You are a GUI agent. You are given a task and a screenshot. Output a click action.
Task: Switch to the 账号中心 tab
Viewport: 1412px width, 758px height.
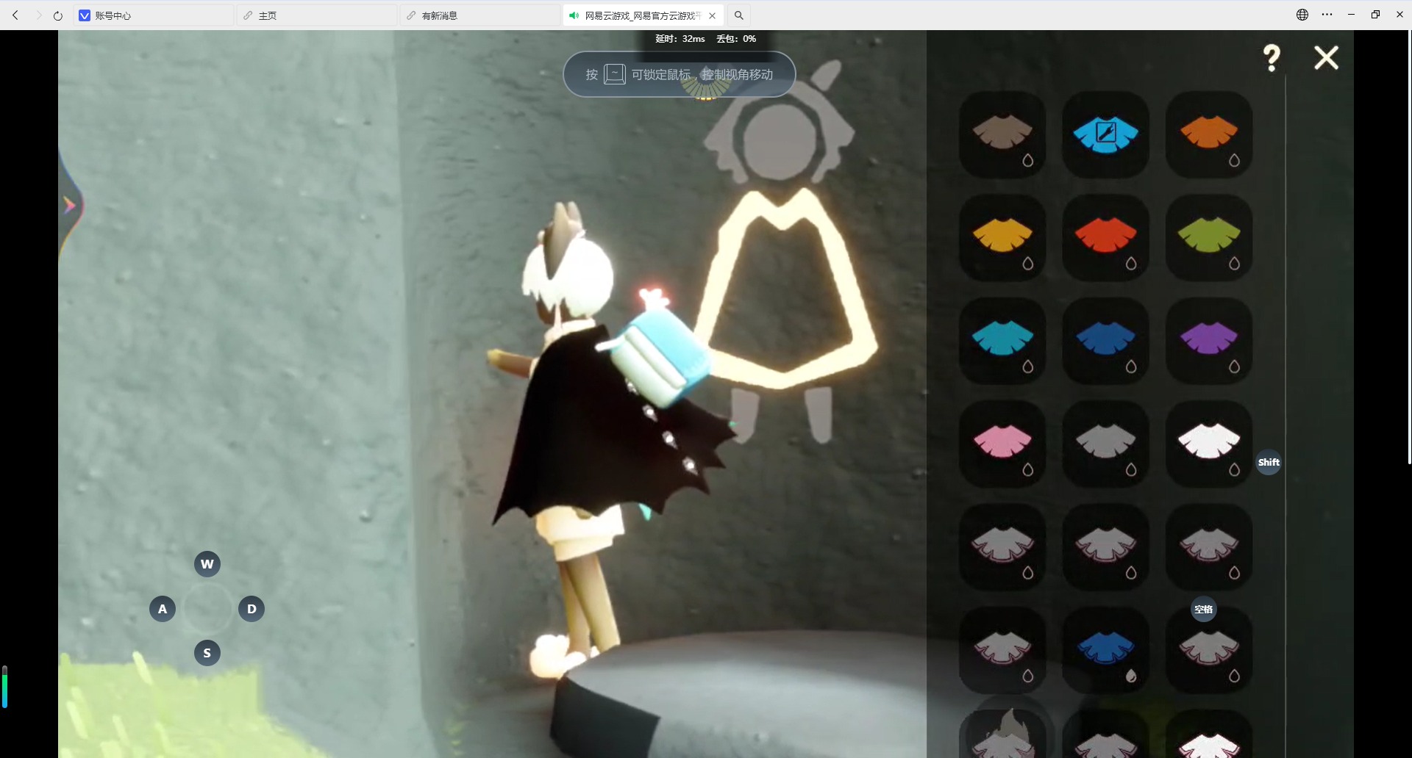153,15
